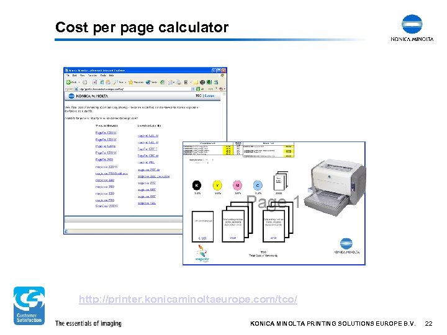Open the Tools menu in Internet Explorer

tap(103, 76)
